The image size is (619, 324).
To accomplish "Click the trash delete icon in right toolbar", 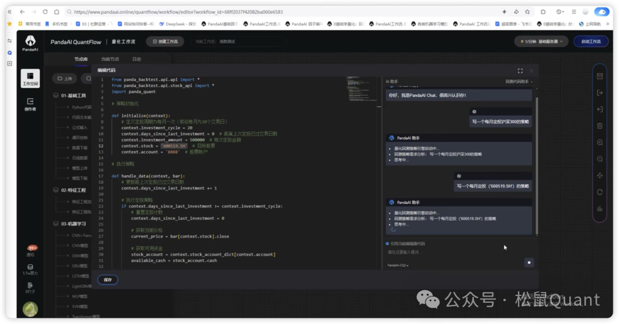I will (x=600, y=126).
